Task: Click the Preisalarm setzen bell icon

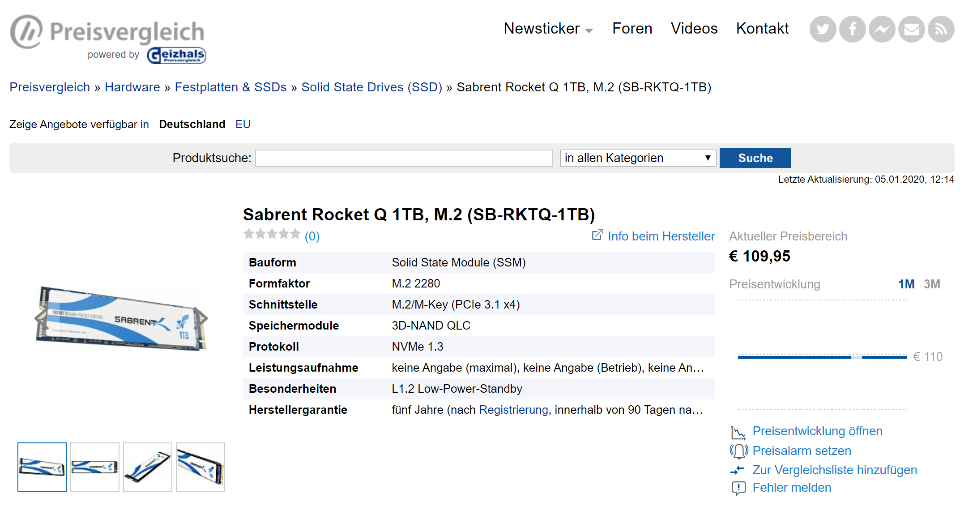Action: pyautogui.click(x=738, y=450)
